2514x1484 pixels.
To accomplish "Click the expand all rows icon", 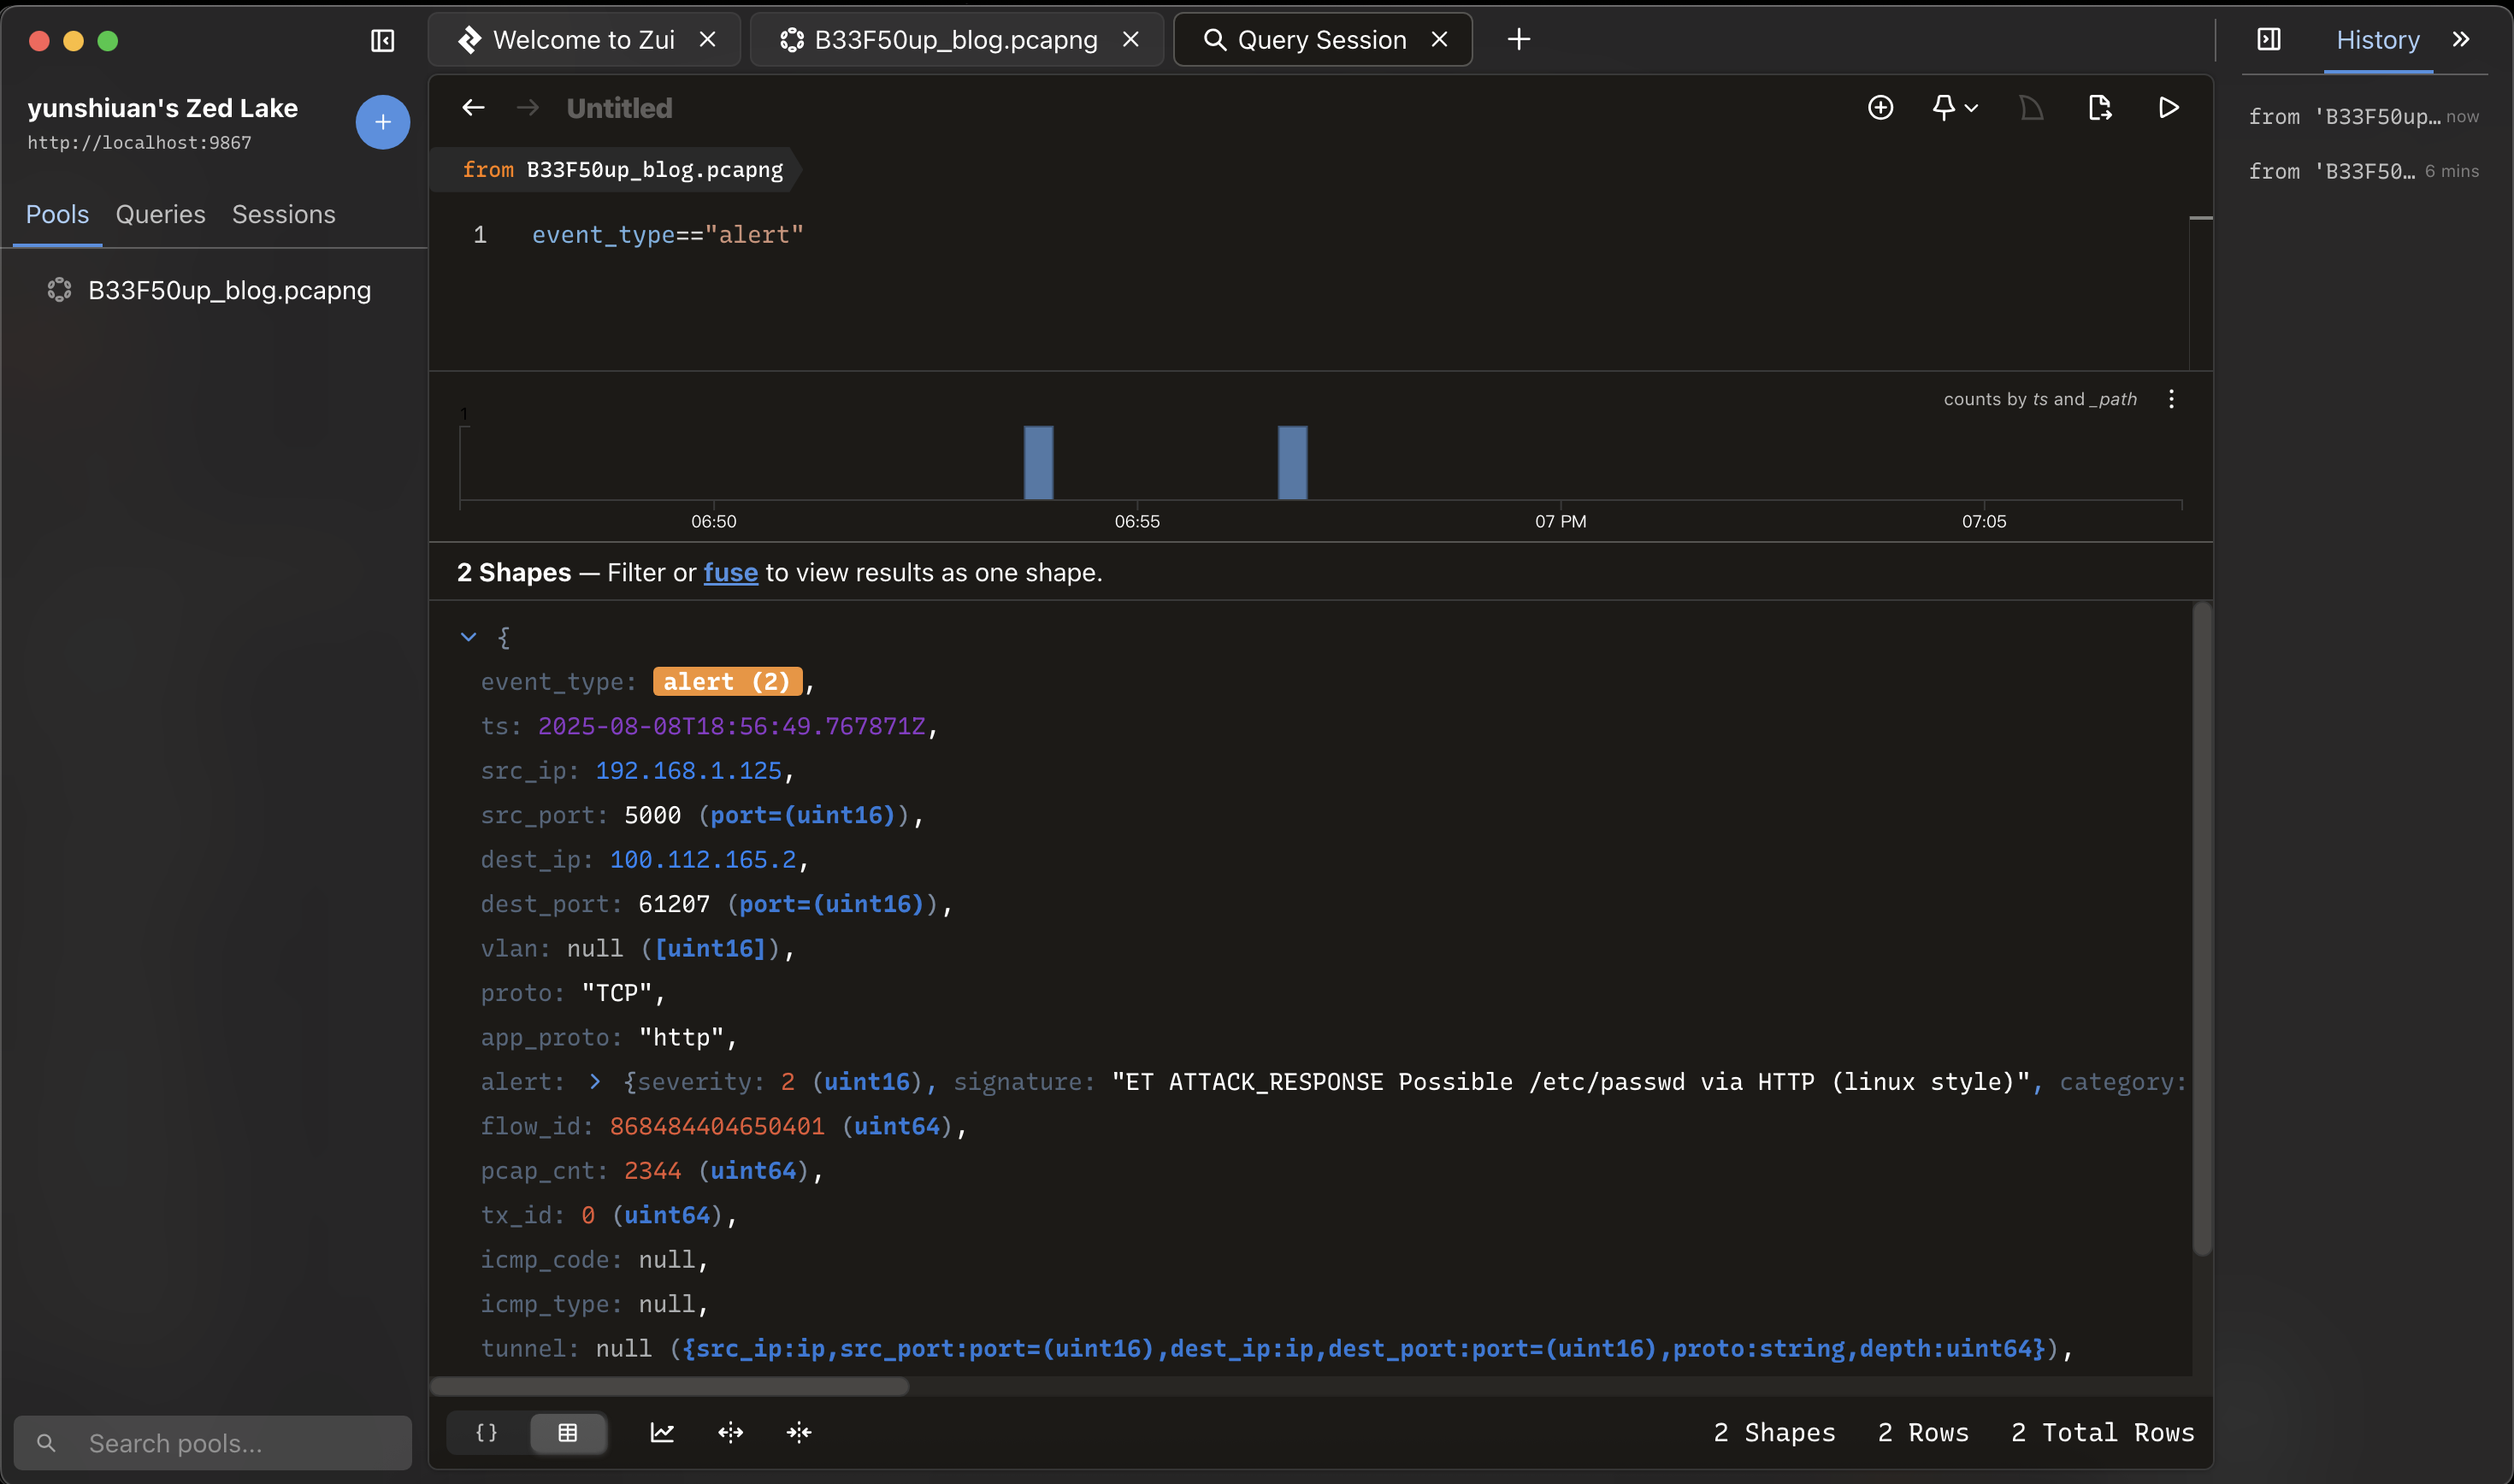I will (730, 1432).
